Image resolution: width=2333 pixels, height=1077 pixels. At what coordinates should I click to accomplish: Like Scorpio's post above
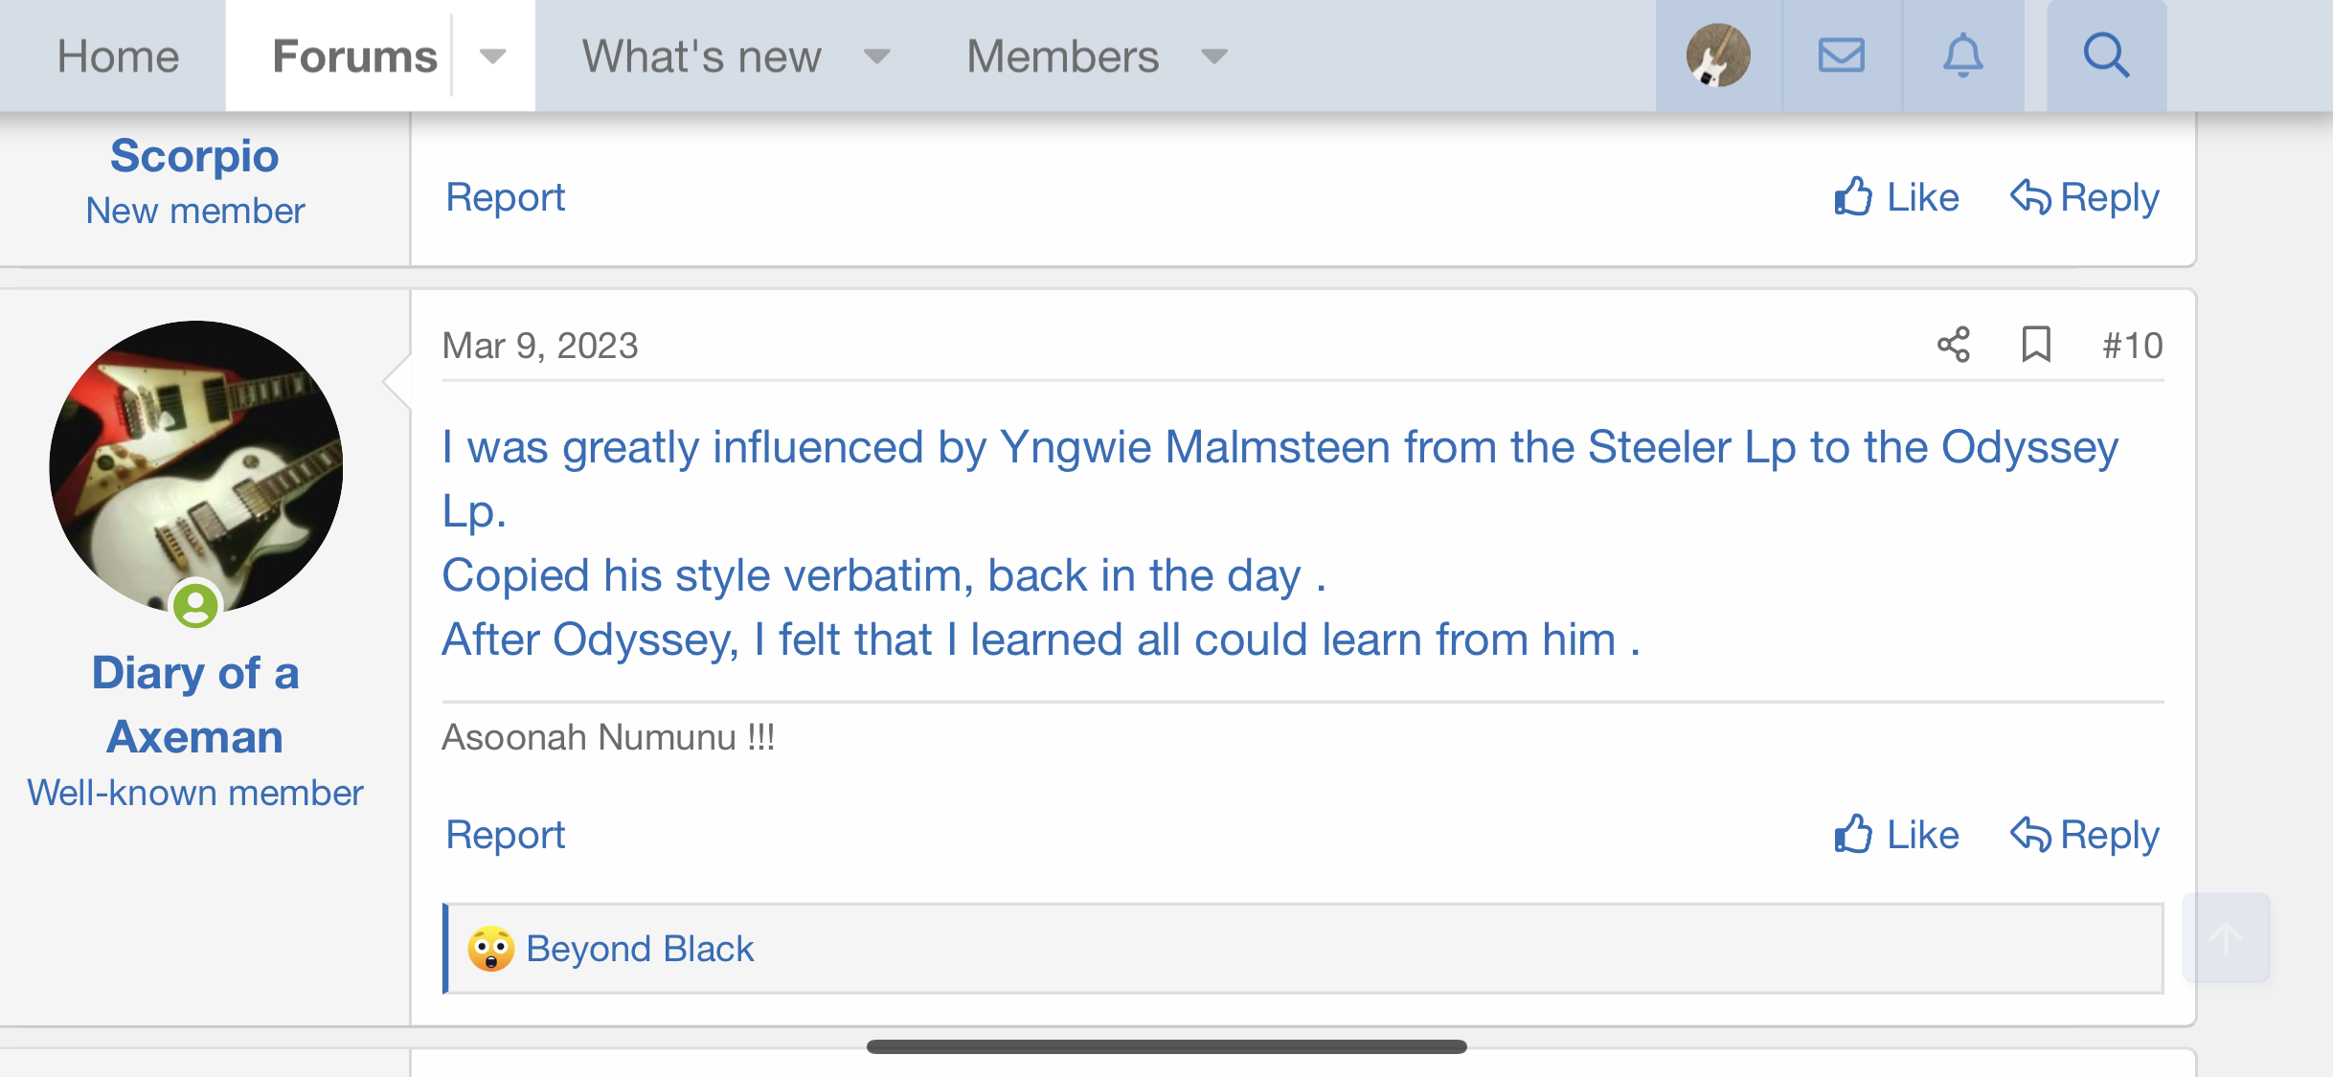tap(1896, 197)
